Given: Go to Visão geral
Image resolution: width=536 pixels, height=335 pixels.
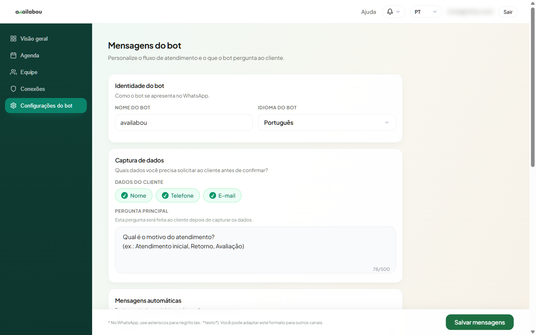Looking at the screenshot, I should [46, 39].
